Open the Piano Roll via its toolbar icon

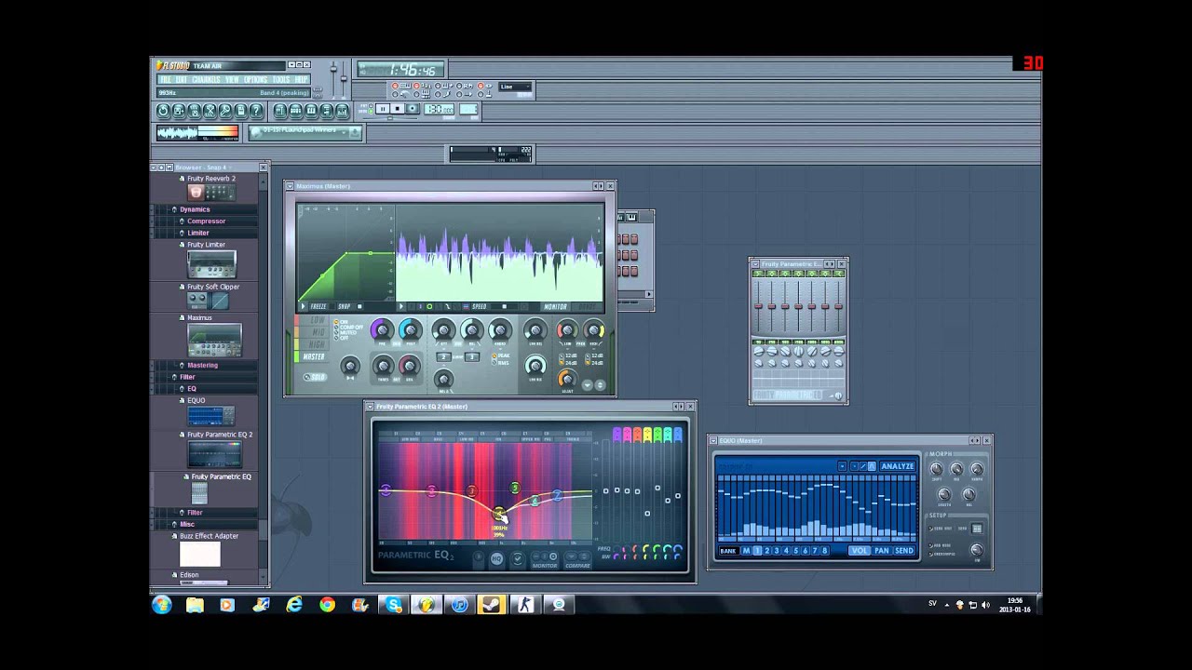(311, 111)
